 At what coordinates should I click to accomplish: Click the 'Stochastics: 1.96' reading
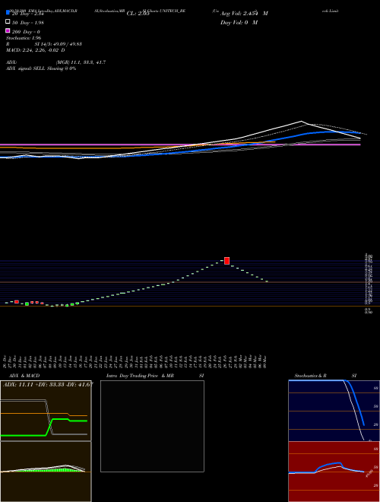pos(24,38)
